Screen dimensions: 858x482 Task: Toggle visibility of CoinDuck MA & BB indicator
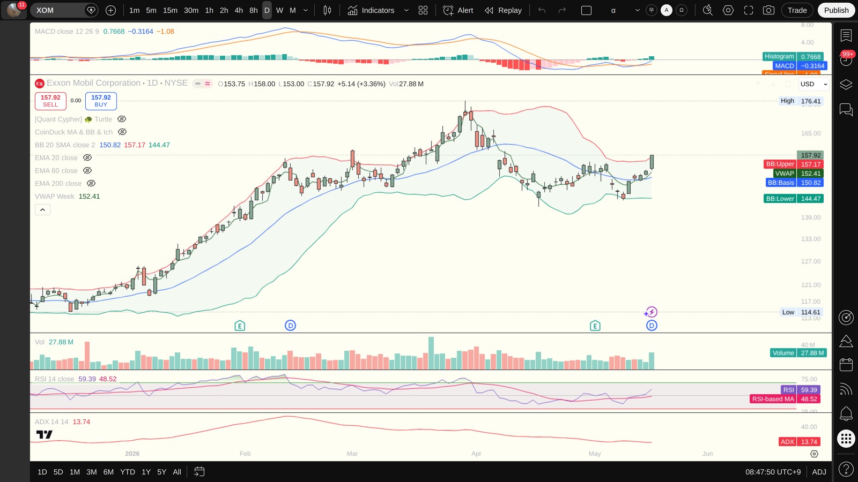pos(122,132)
